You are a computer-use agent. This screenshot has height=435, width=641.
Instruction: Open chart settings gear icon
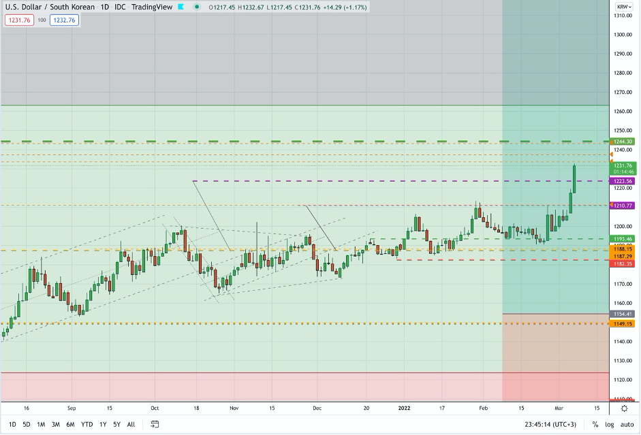coord(624,408)
